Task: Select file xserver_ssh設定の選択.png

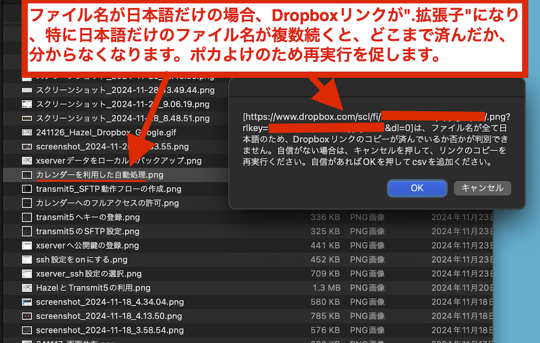Action: tap(89, 274)
